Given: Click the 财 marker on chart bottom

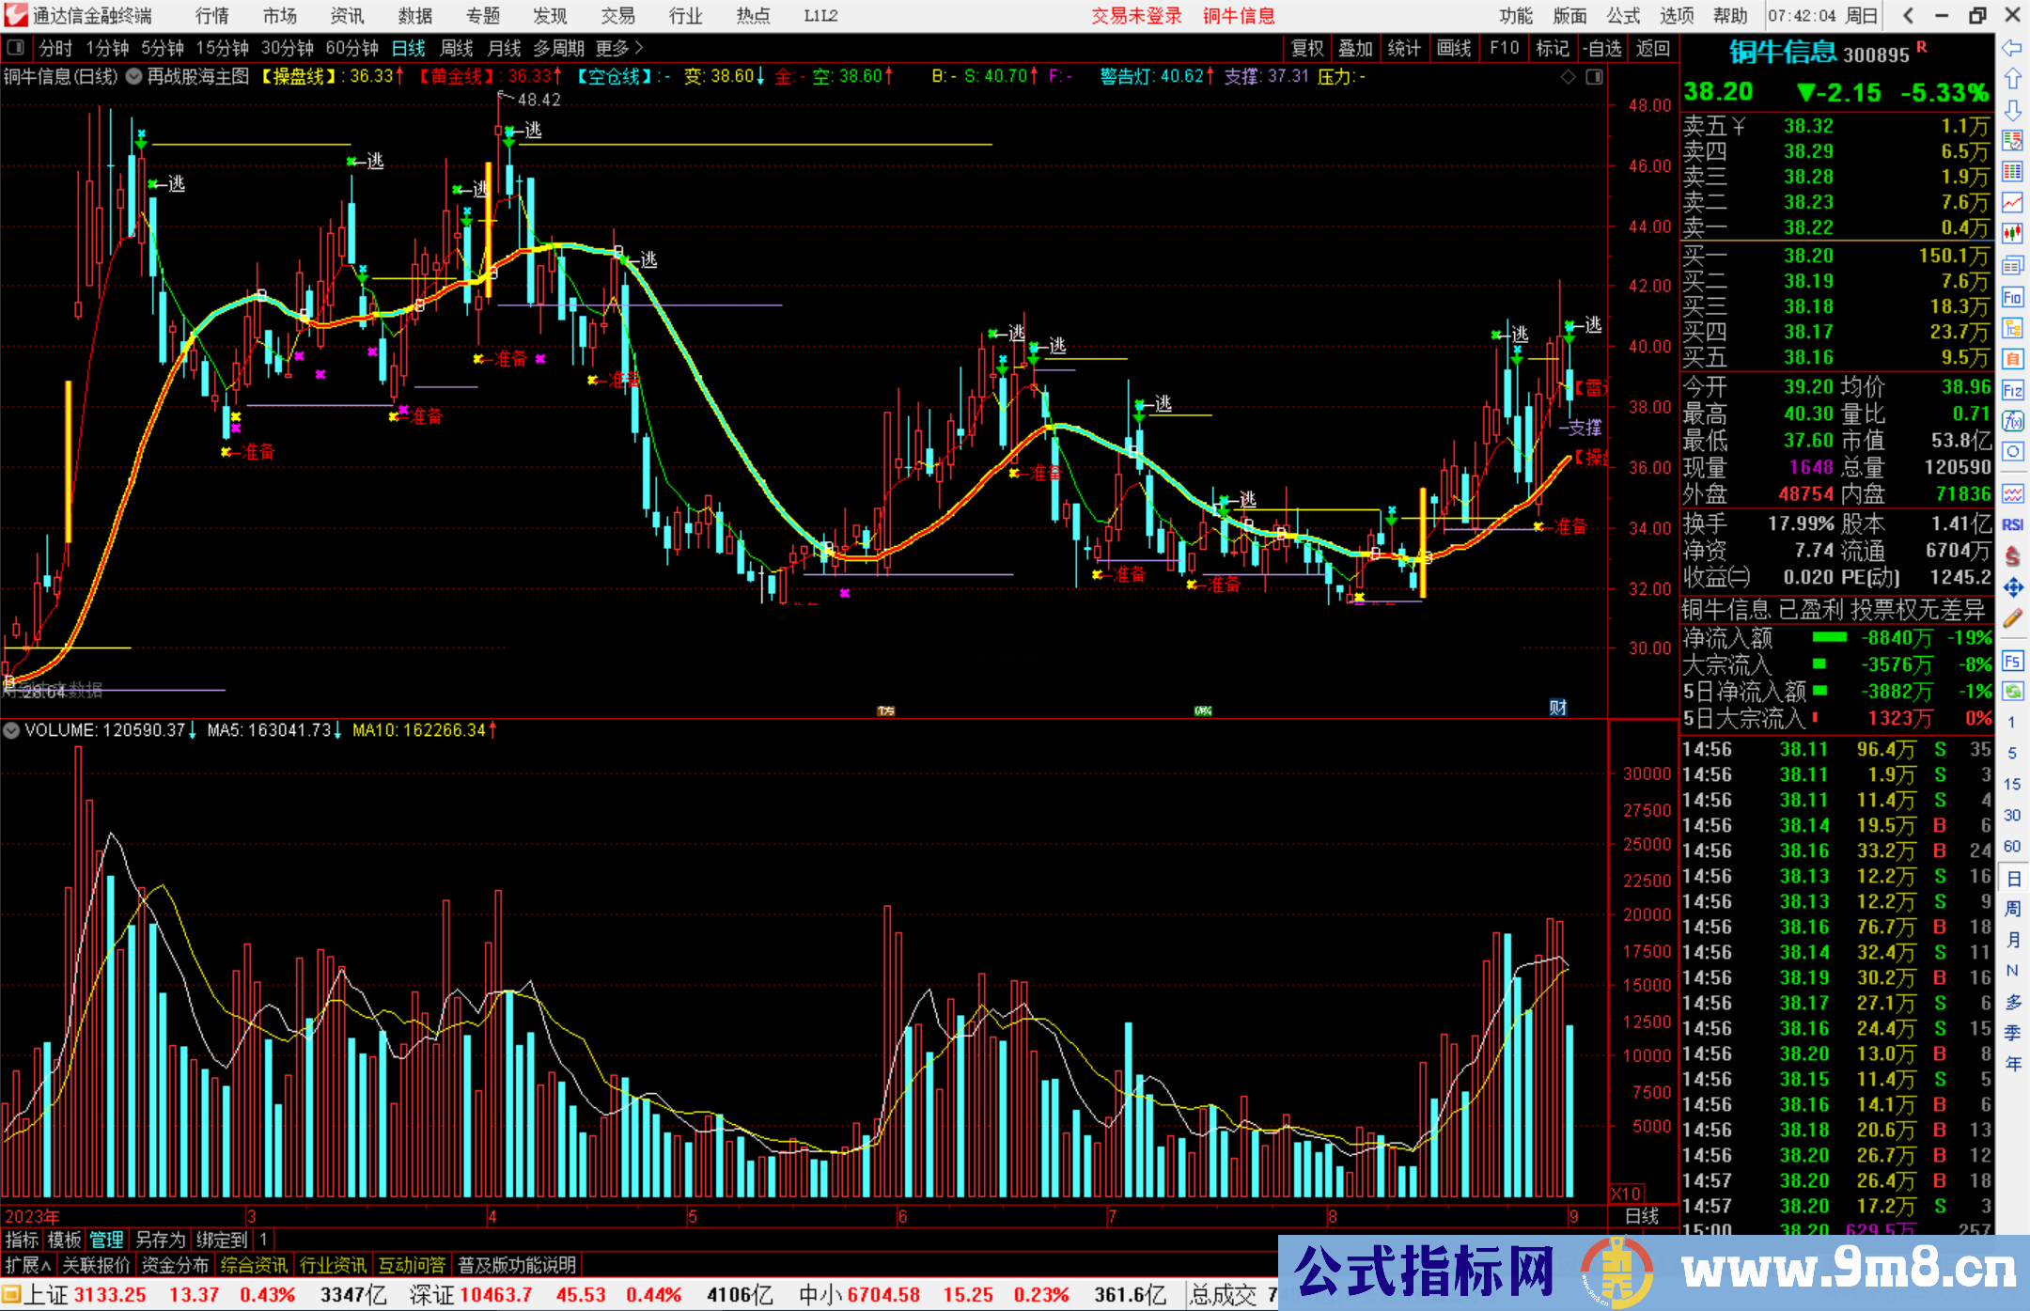Looking at the screenshot, I should tap(1557, 708).
